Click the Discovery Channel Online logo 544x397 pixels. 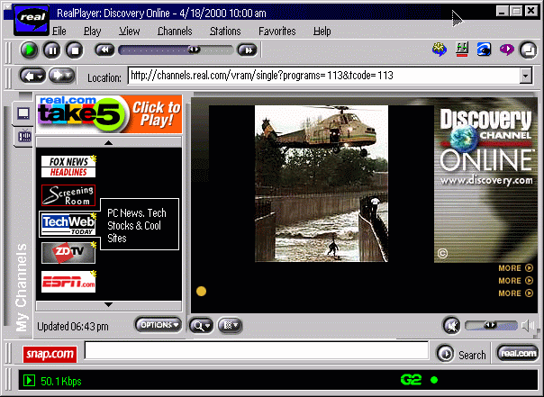(486, 140)
